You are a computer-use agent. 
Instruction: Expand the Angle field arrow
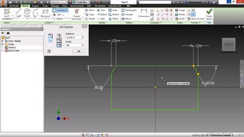pyautogui.click(x=82, y=45)
